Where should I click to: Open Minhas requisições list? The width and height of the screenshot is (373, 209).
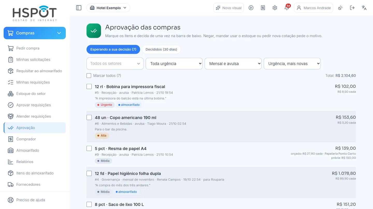point(35,82)
